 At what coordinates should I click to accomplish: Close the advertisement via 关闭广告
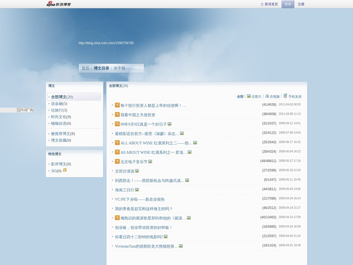coord(25,110)
